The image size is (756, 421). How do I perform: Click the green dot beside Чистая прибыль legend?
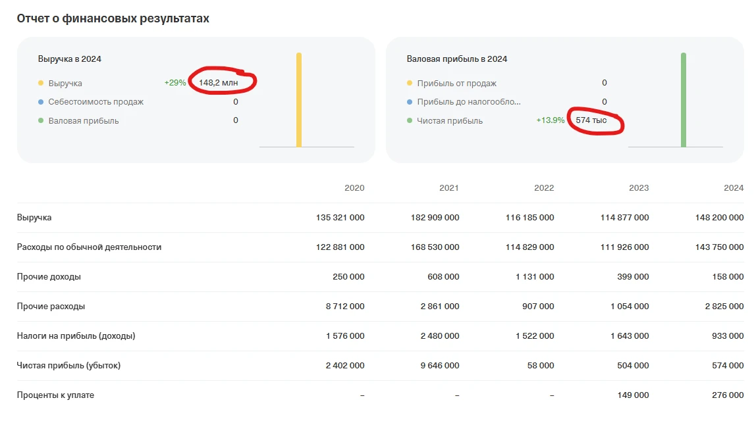[410, 121]
